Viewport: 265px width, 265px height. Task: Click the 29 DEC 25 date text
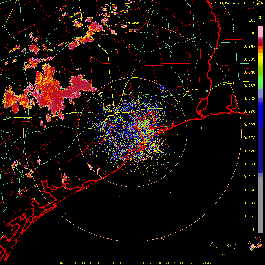184,263
